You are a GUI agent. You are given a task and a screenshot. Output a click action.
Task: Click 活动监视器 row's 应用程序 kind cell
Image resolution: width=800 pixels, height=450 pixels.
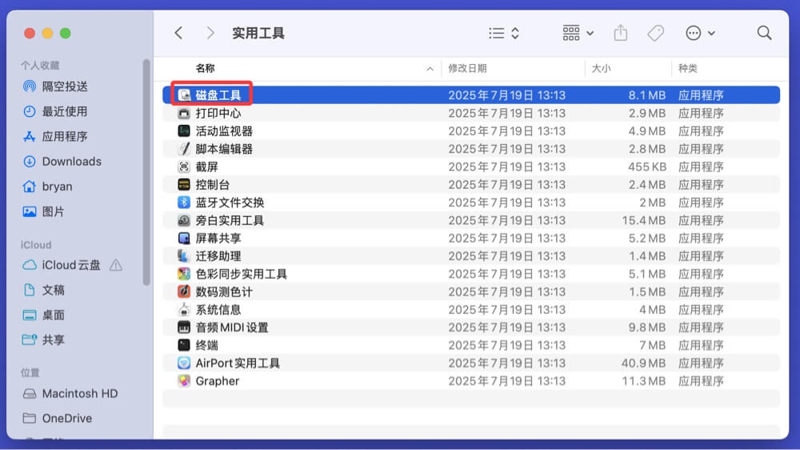point(701,131)
